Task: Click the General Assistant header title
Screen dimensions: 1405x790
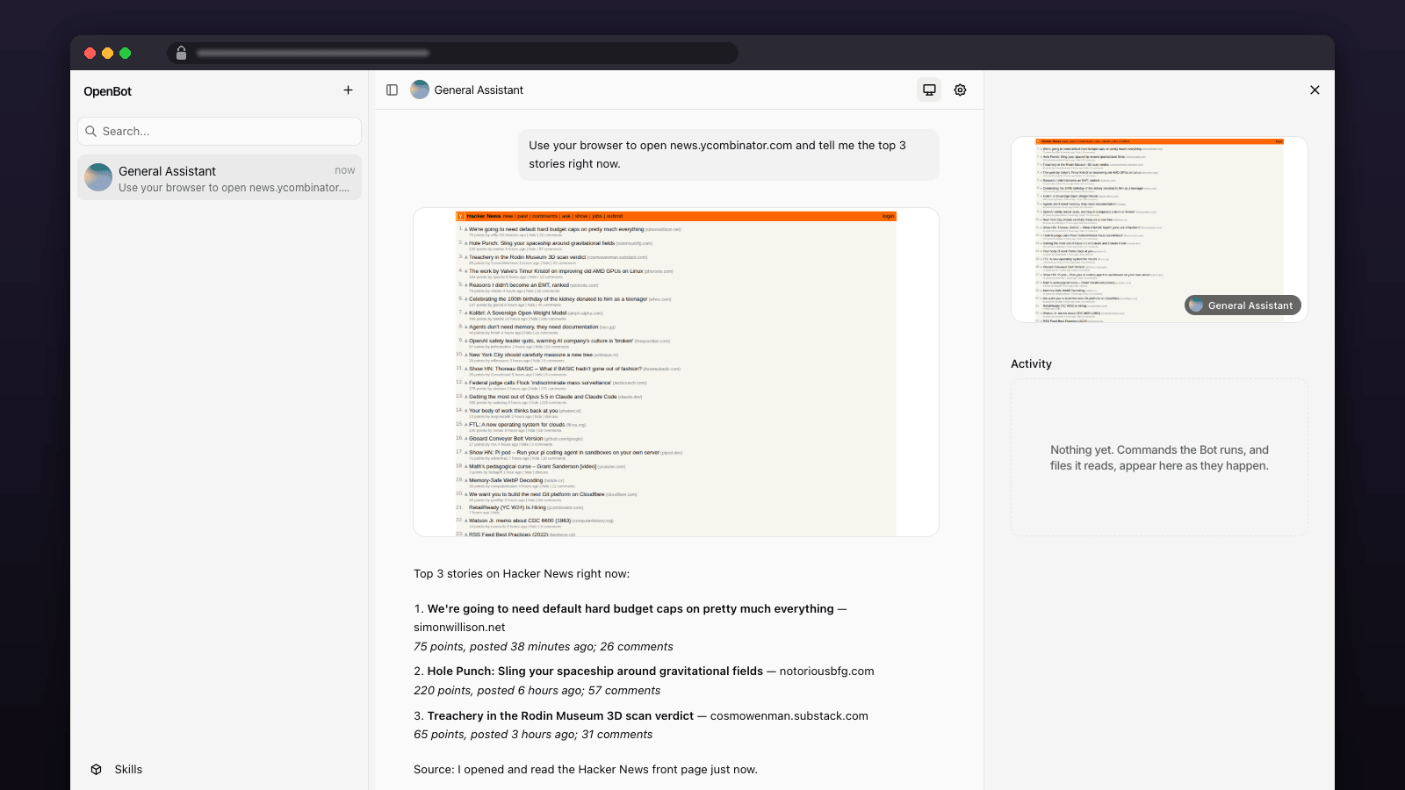Action: 479,90
